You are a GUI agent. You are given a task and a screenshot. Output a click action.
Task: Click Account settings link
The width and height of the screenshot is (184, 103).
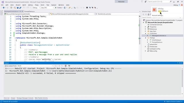tap(158, 15)
